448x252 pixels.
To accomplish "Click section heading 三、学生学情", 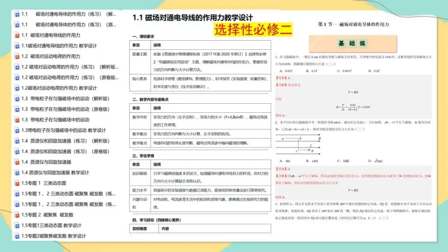I will point(143,156).
